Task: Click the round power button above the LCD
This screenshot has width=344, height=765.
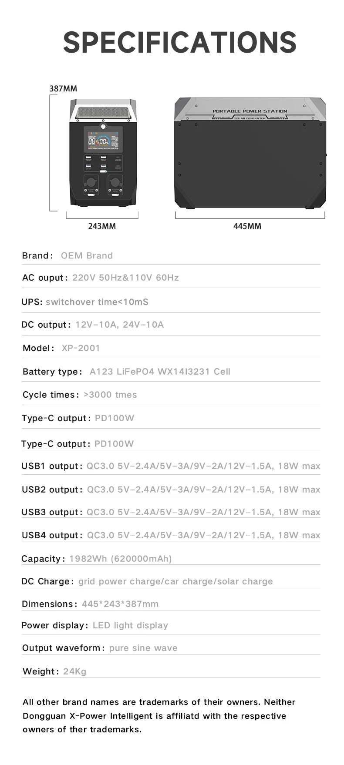Action: coord(103,126)
